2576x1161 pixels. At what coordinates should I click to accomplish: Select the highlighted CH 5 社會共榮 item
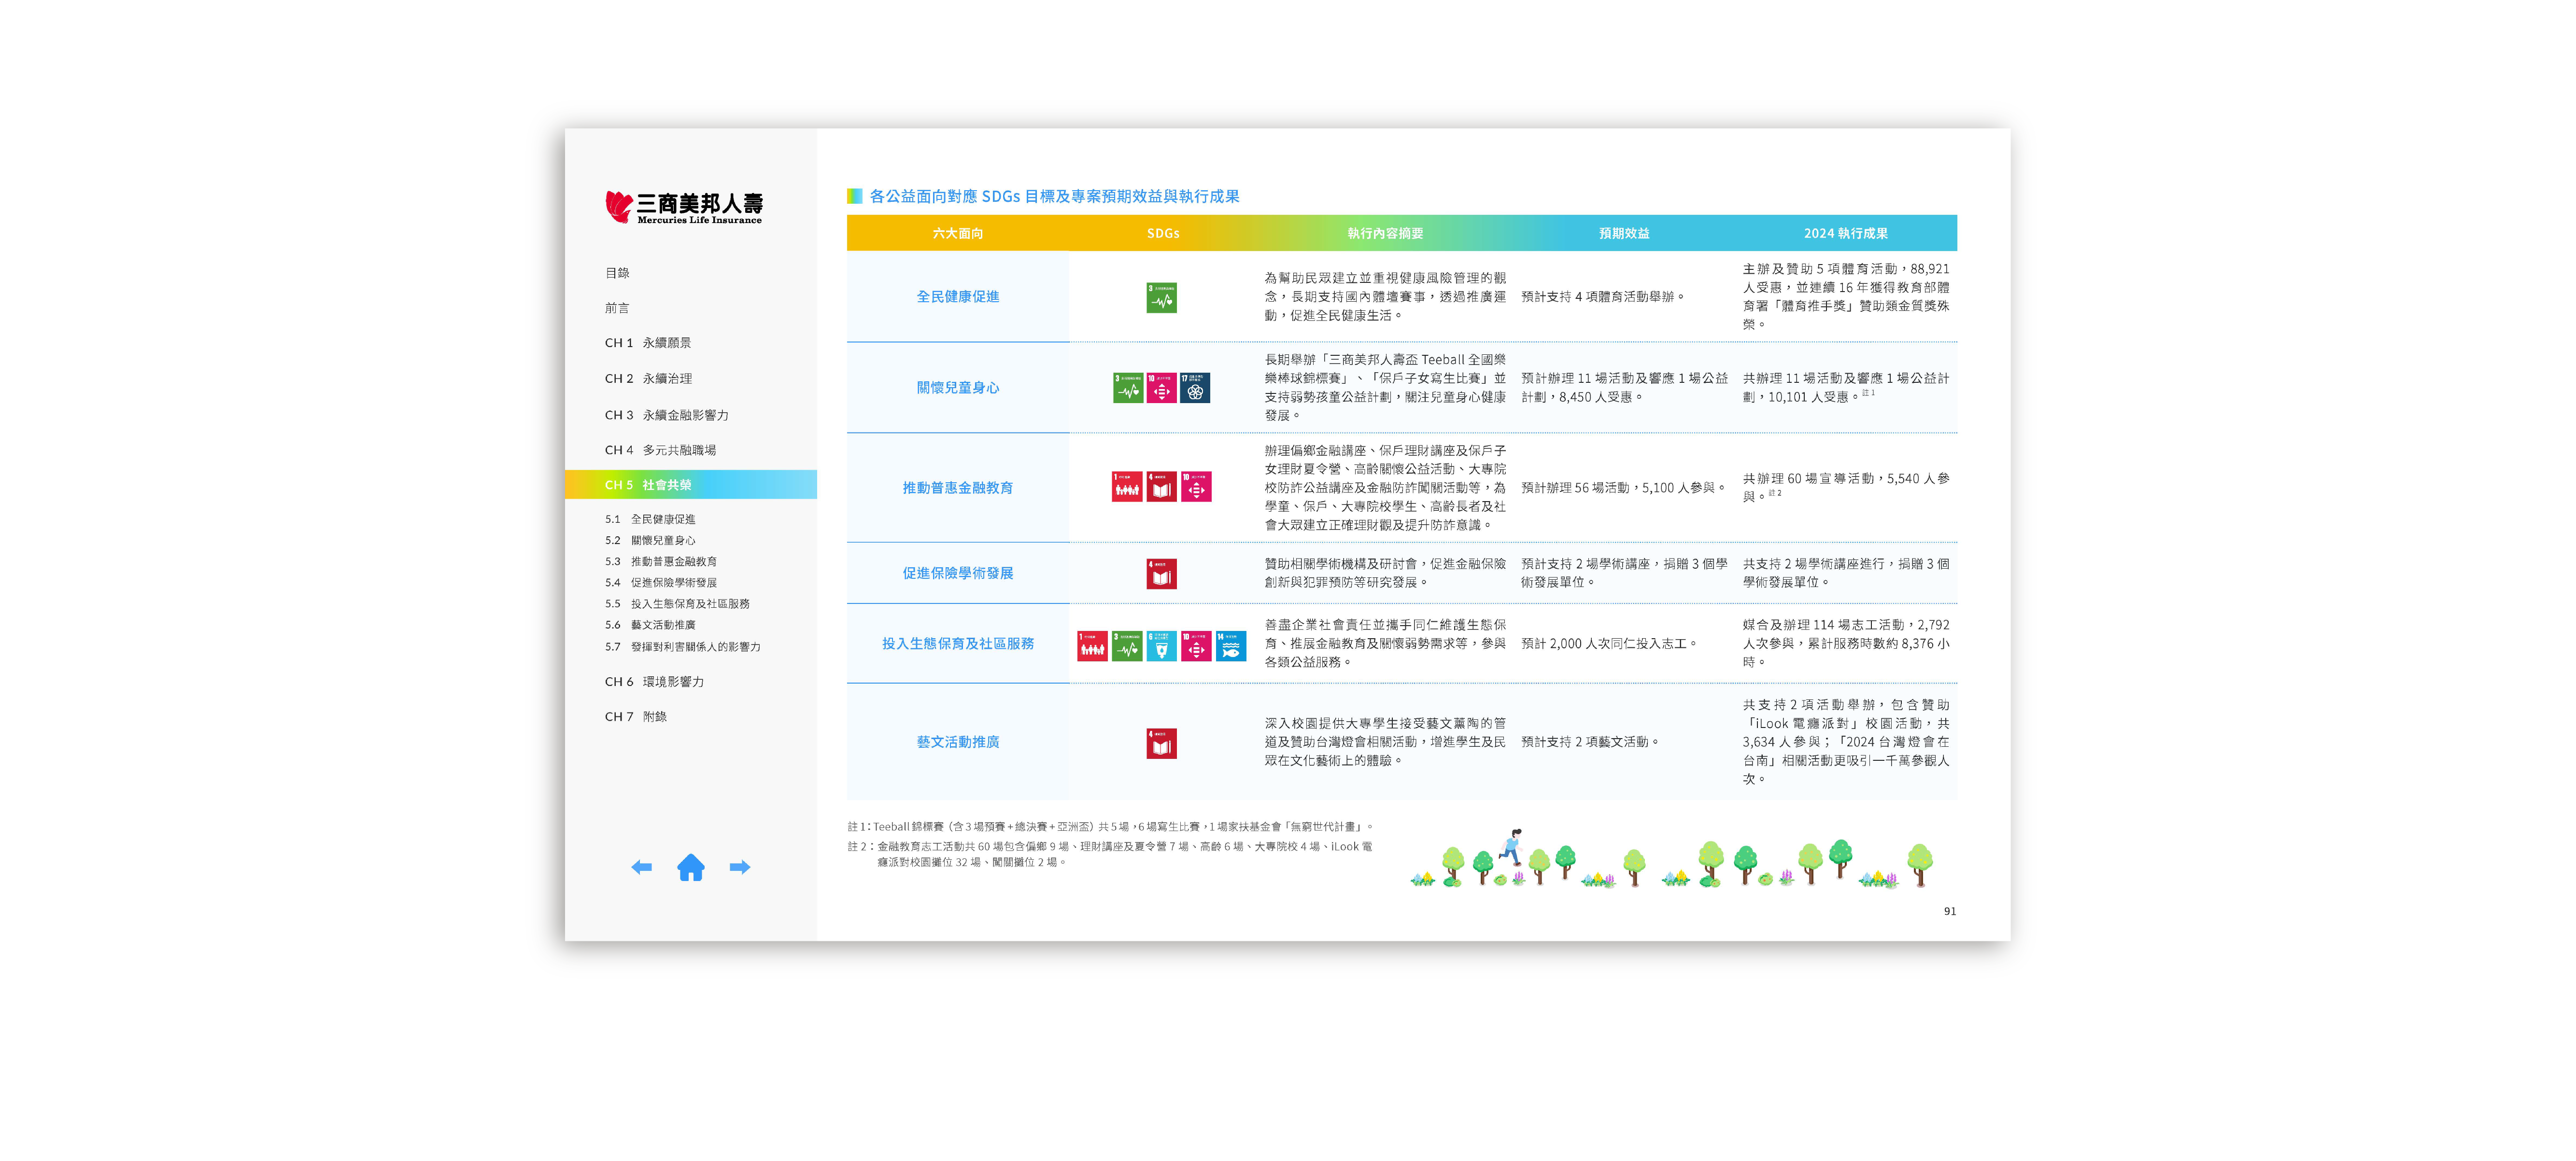click(x=648, y=485)
